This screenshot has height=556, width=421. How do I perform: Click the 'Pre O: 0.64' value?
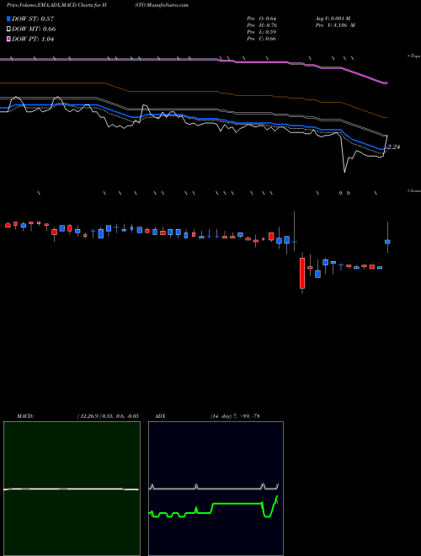(262, 19)
